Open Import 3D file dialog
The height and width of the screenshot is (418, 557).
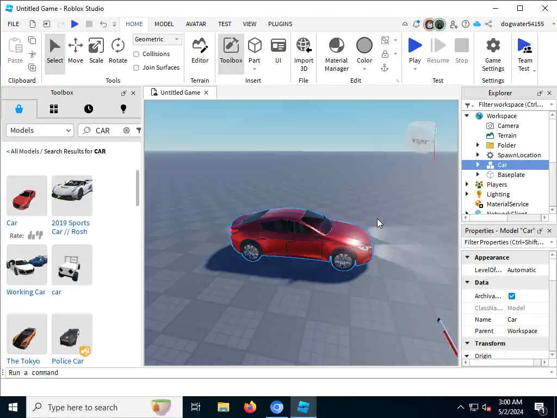pyautogui.click(x=304, y=55)
